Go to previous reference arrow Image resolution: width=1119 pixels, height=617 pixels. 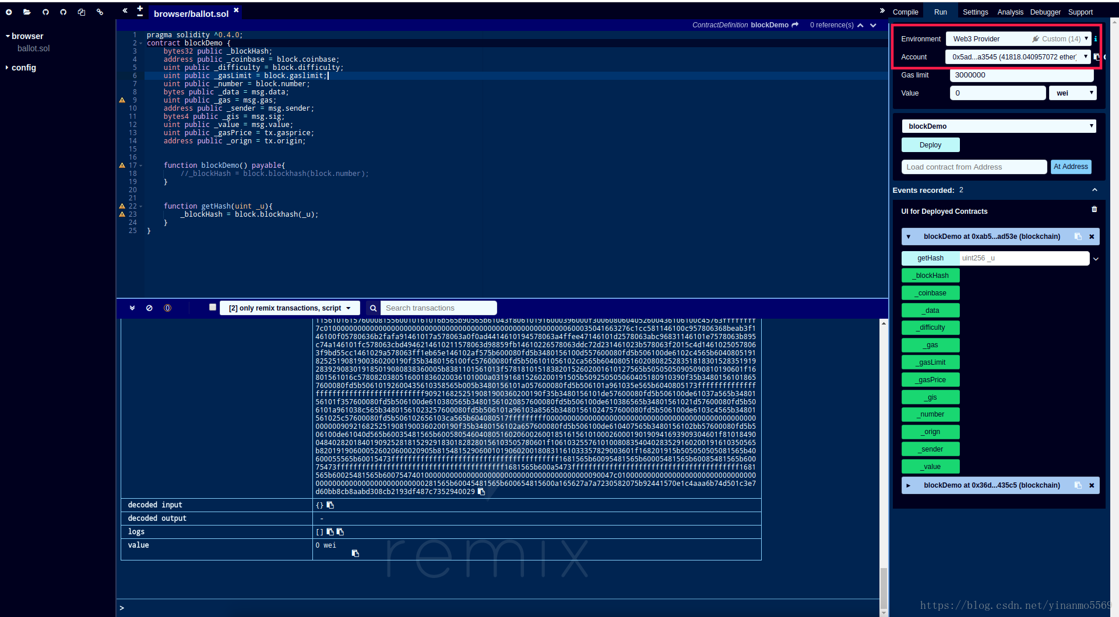(x=860, y=25)
